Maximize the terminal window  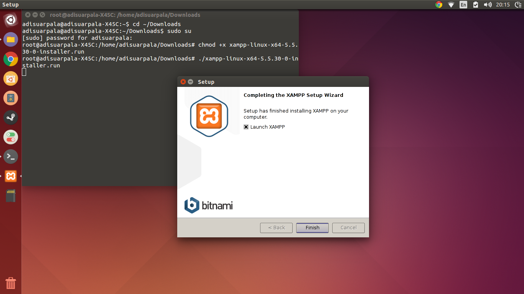[42, 15]
